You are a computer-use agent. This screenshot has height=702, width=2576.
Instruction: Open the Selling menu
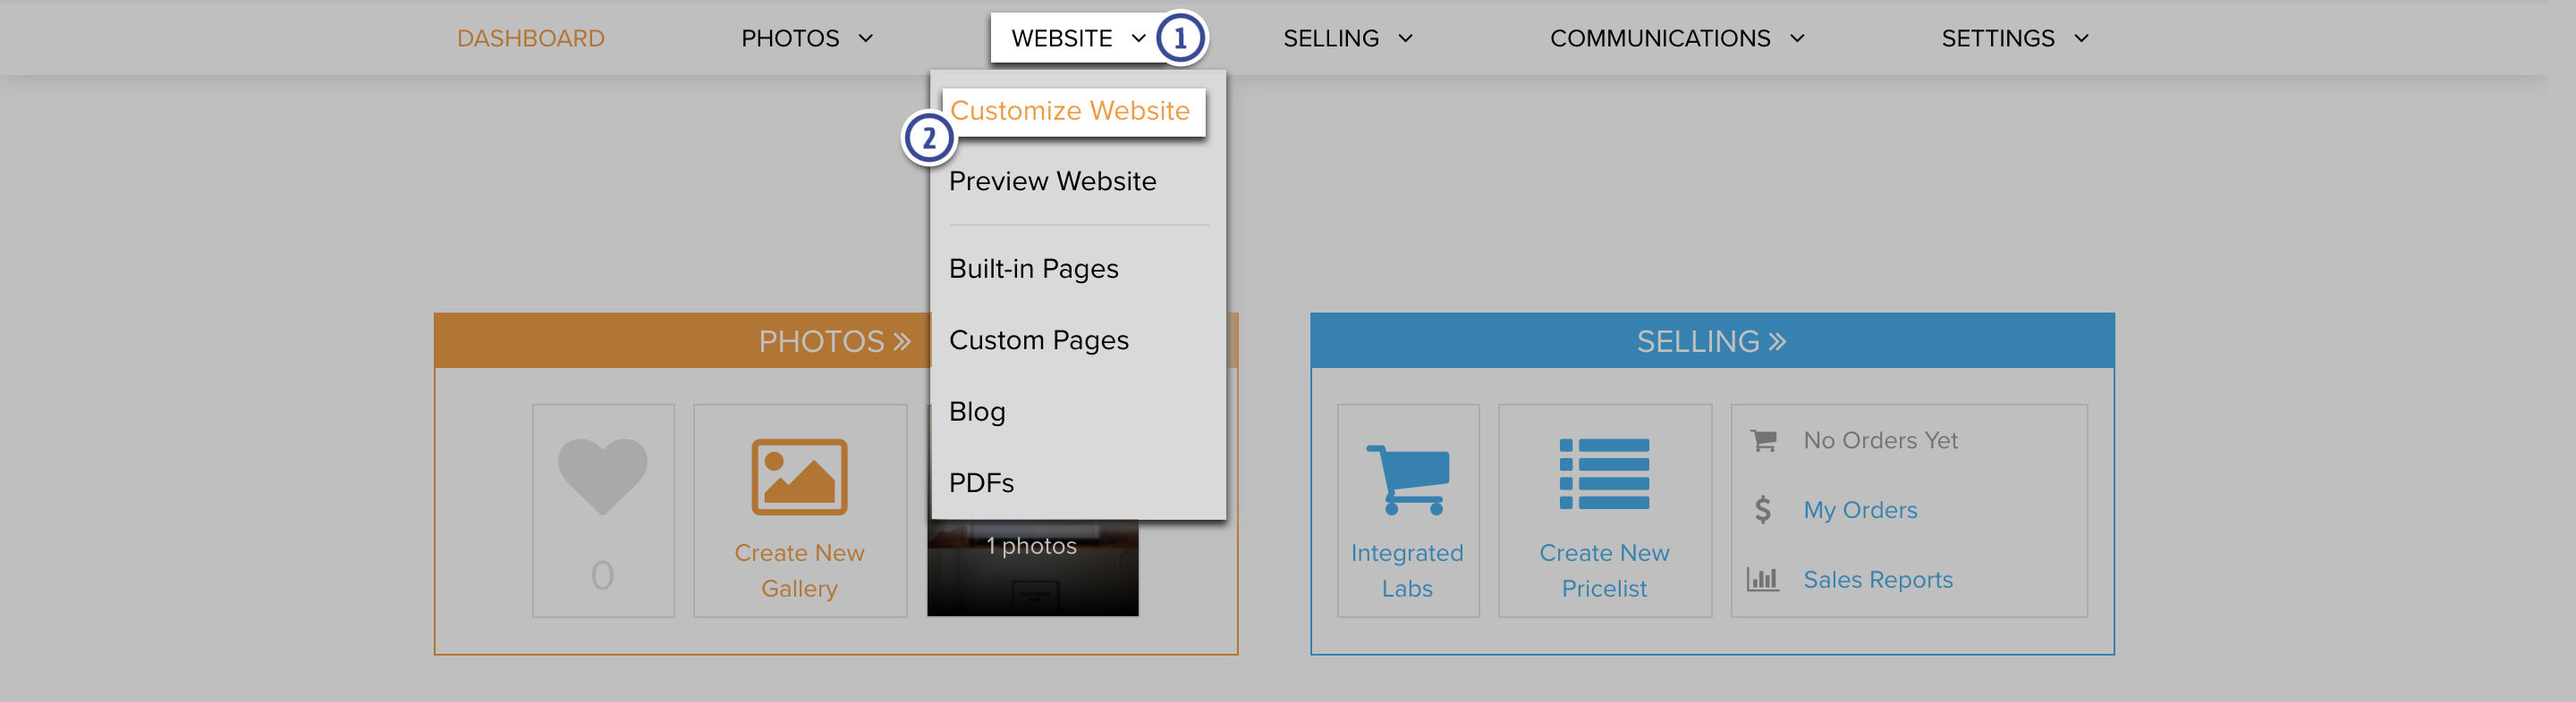coord(1331,38)
